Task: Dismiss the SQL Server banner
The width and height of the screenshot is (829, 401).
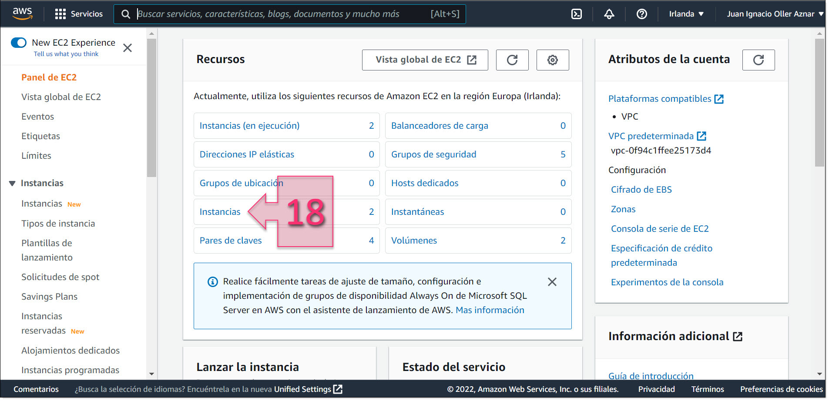Action: (x=552, y=282)
